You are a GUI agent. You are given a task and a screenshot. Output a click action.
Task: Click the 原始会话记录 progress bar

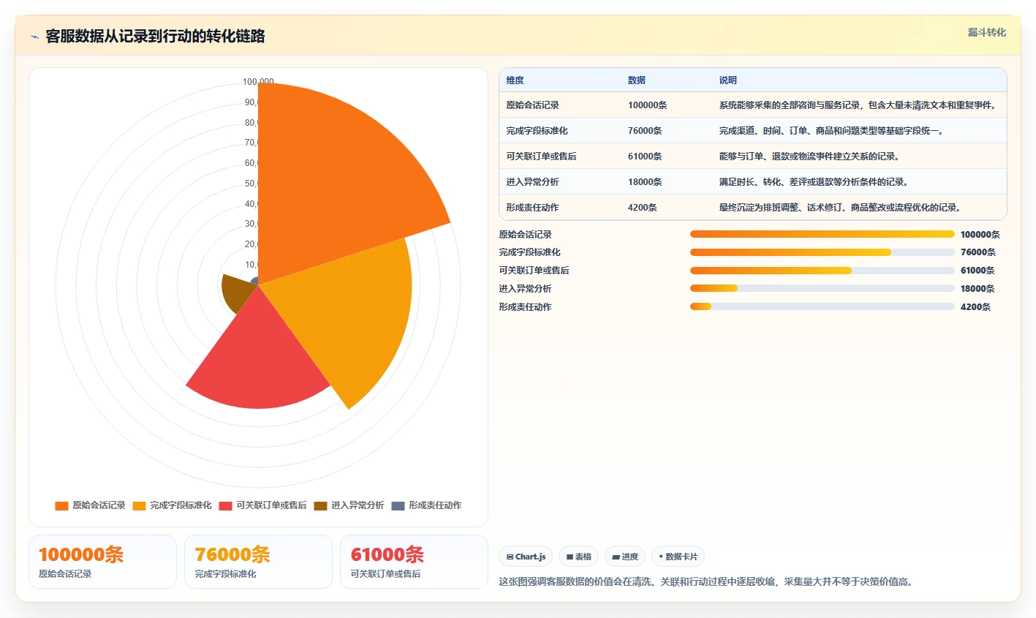(x=823, y=234)
